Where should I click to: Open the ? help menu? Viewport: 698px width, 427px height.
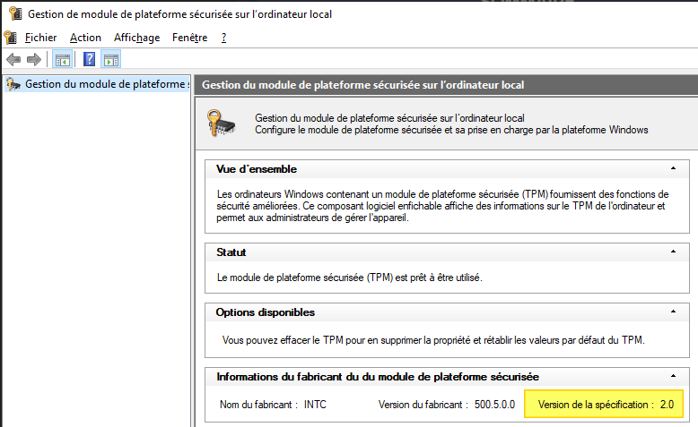(x=223, y=38)
